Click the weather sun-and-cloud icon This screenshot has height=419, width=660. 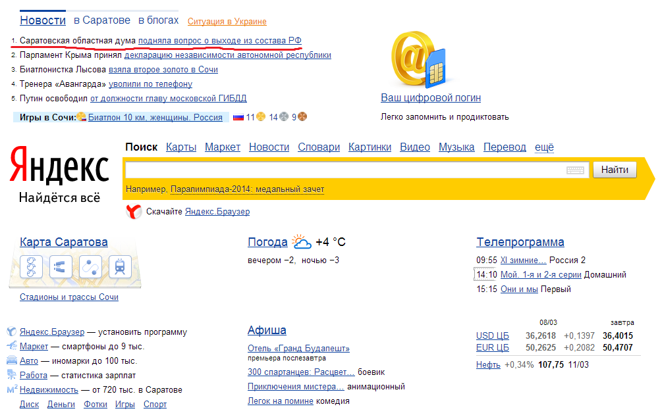(302, 241)
